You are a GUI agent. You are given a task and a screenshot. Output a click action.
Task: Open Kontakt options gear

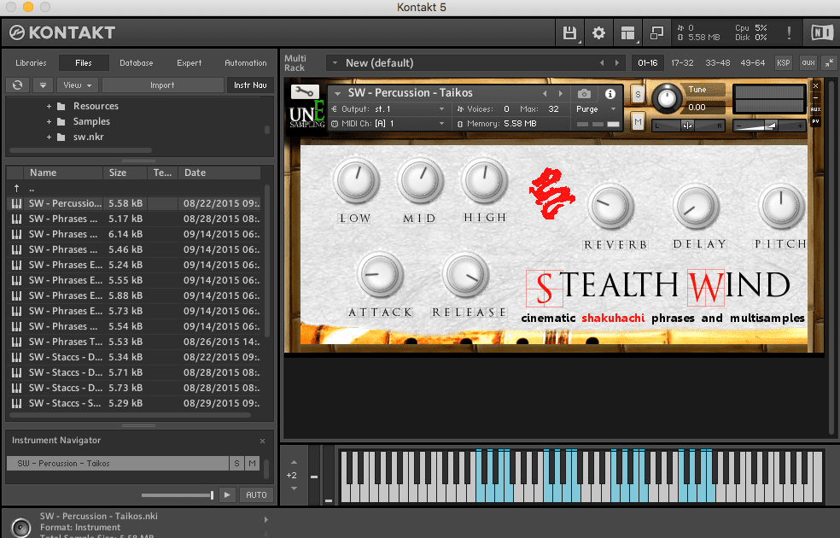pos(598,33)
